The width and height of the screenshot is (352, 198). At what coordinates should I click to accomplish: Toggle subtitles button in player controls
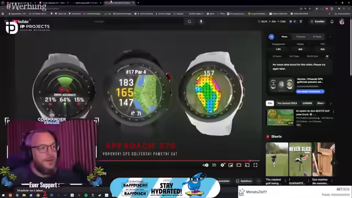click(x=214, y=165)
